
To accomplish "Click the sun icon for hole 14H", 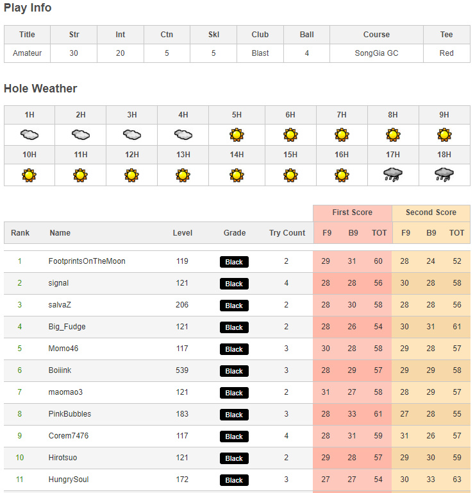I will (237, 175).
